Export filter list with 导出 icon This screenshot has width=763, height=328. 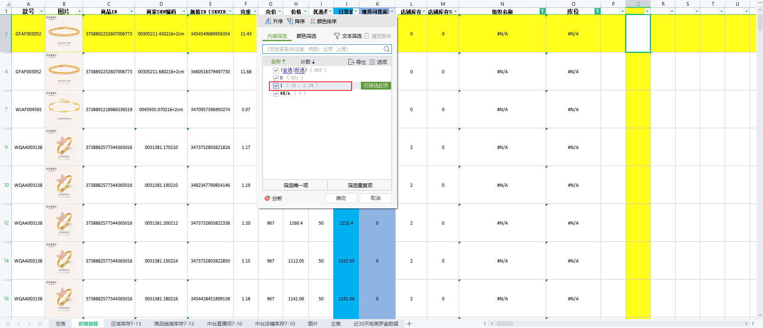351,62
